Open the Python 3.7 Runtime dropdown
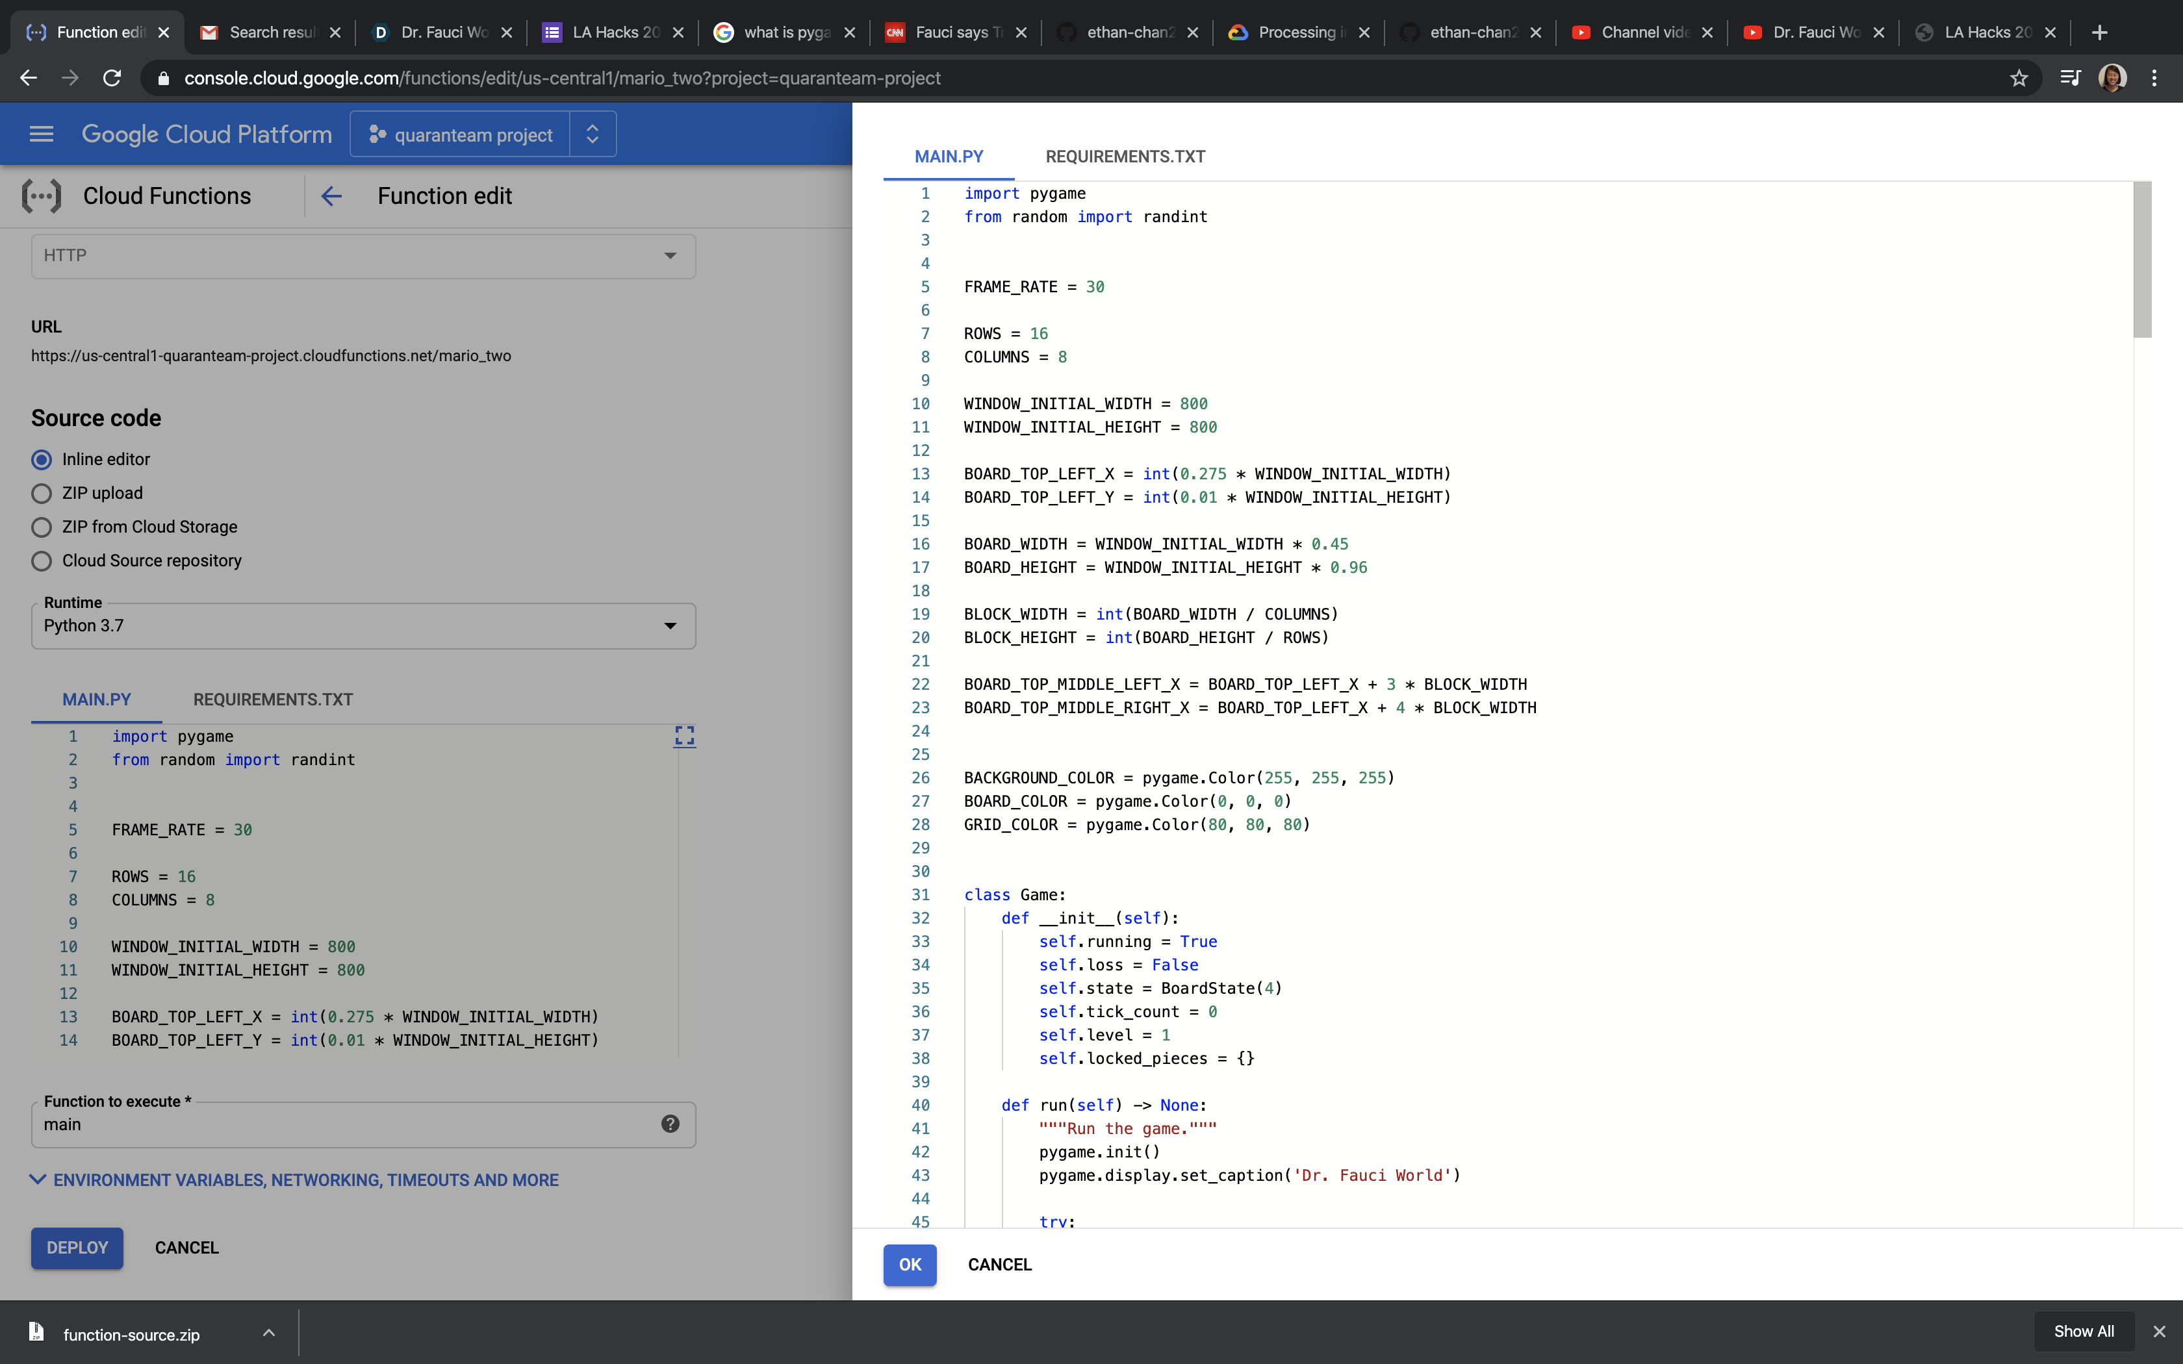The image size is (2183, 1364). click(363, 626)
